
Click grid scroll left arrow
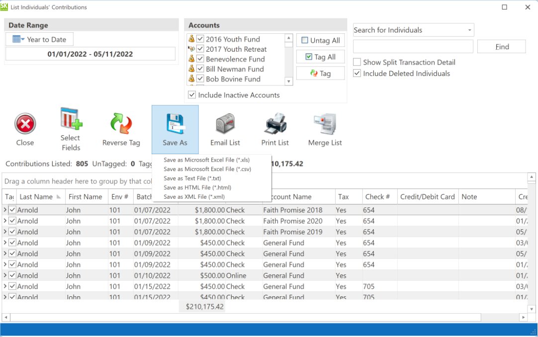point(6,318)
